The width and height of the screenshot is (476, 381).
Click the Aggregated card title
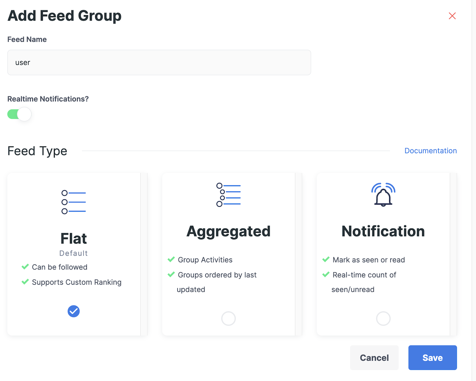tap(228, 231)
